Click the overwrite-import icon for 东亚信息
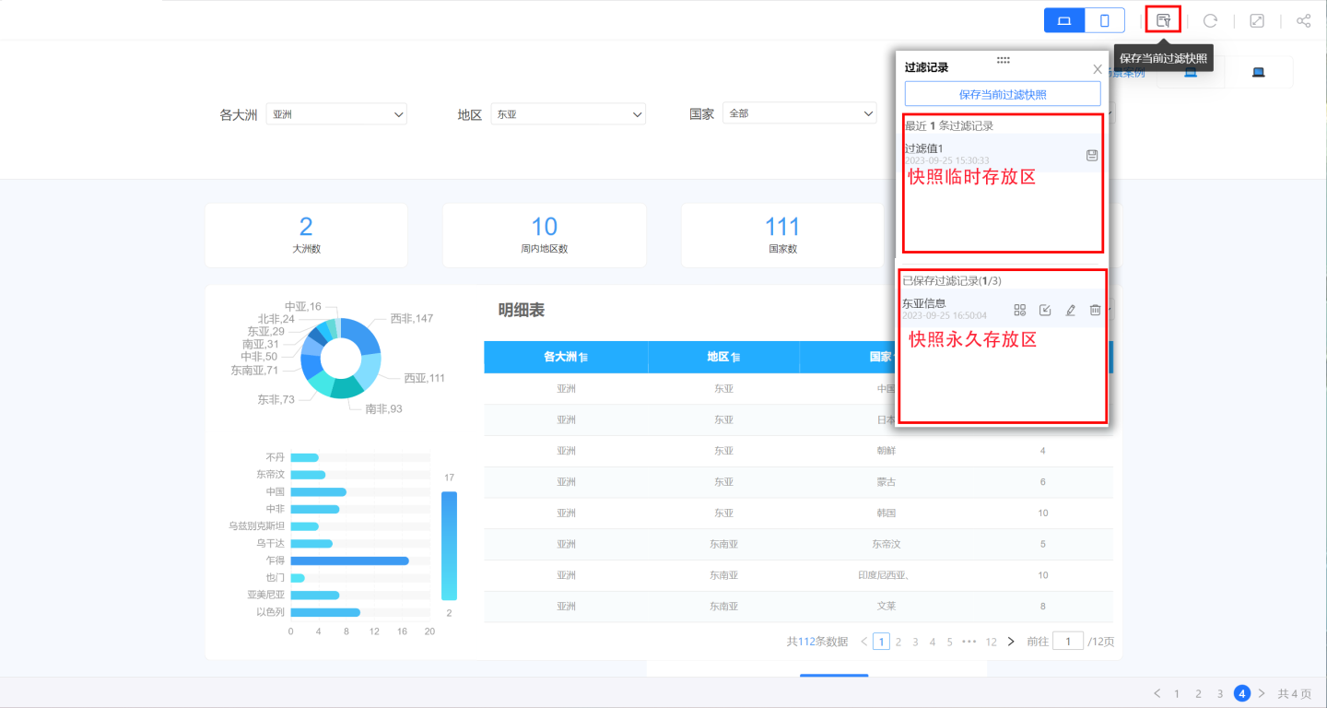Screen dimensions: 1327x708 click(x=1045, y=311)
